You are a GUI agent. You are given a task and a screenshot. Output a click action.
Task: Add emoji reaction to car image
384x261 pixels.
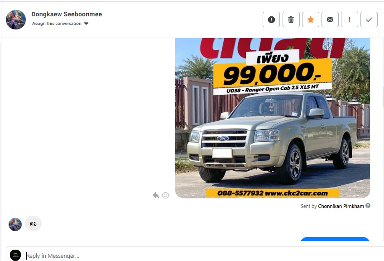166,195
